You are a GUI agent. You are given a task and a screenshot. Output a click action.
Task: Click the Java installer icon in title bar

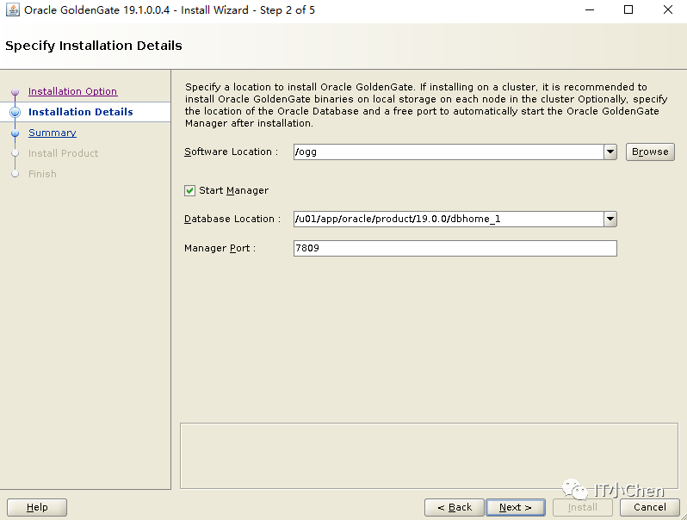click(12, 9)
